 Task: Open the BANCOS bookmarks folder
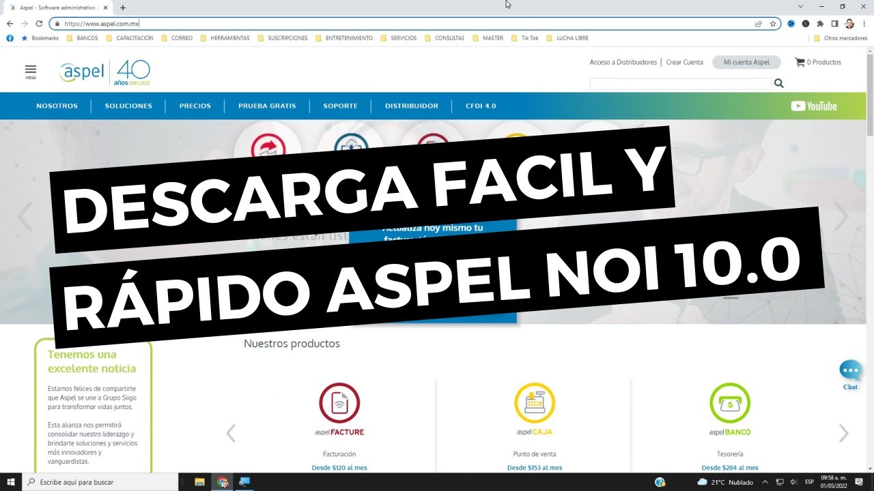tap(82, 38)
